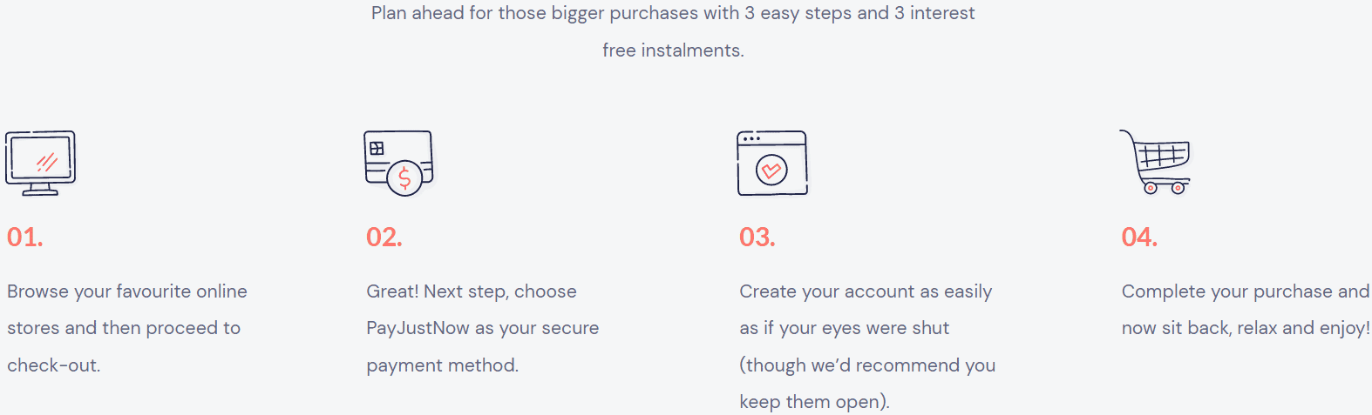Click the "03." step number
1372x415 pixels.
tap(757, 238)
